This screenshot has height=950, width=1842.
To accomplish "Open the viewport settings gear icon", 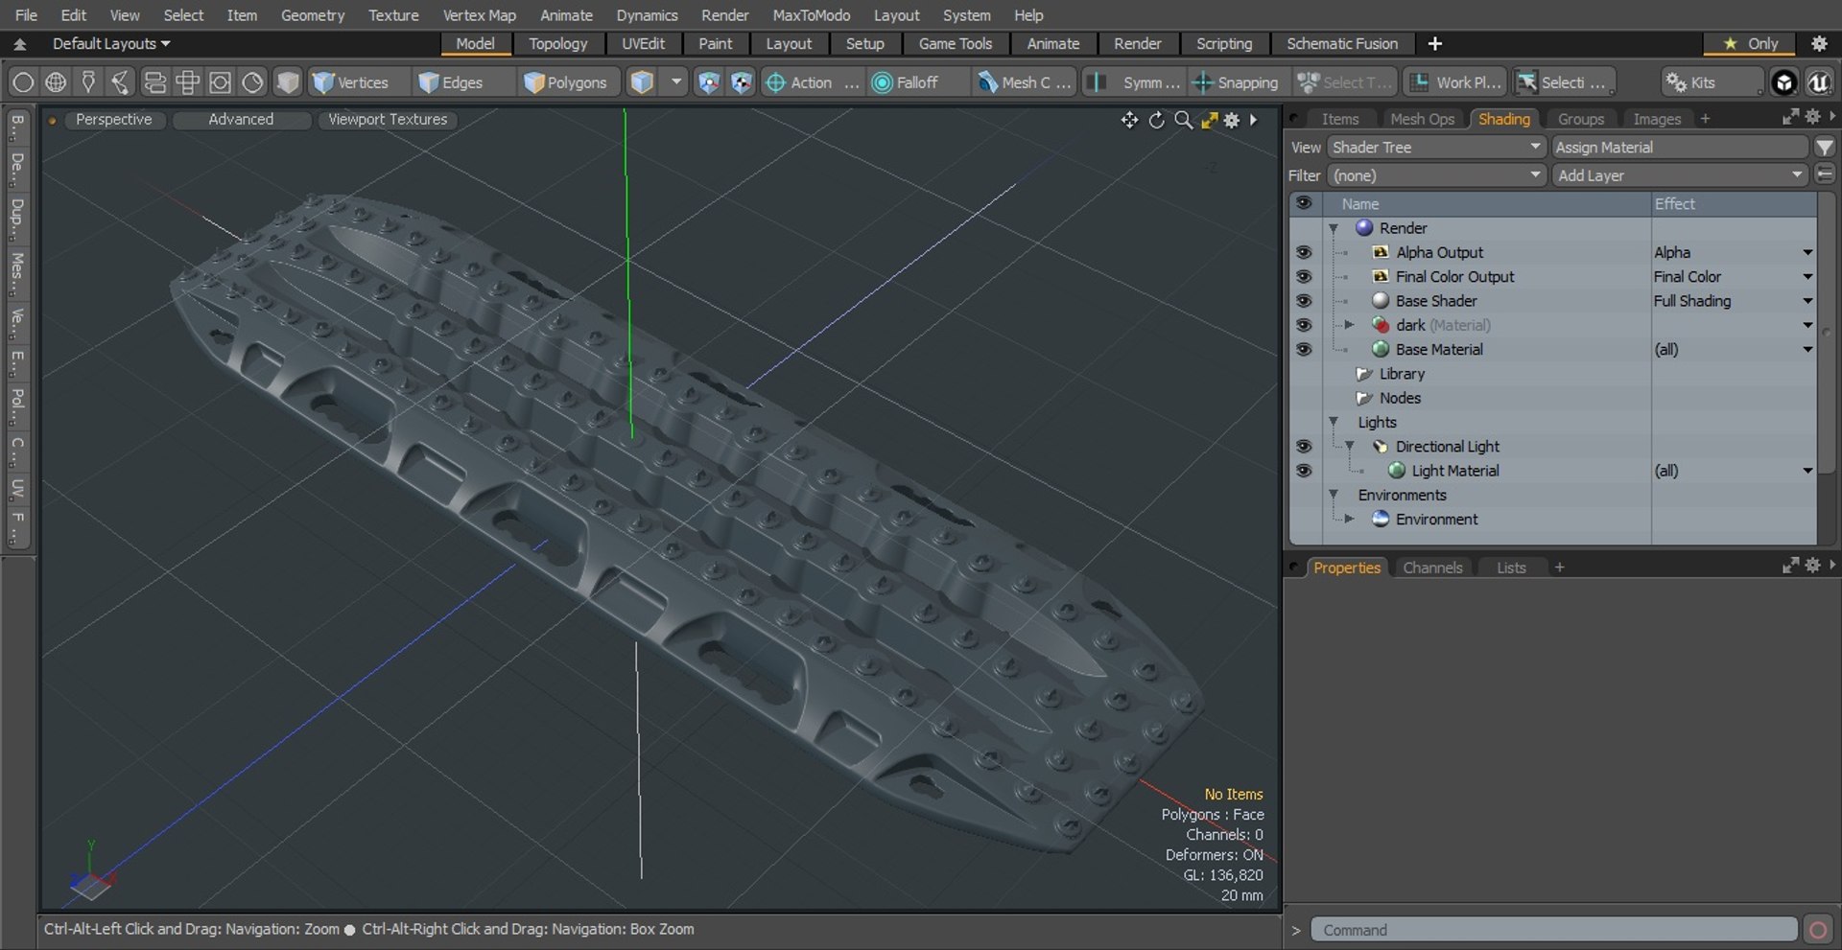I will pyautogui.click(x=1232, y=120).
